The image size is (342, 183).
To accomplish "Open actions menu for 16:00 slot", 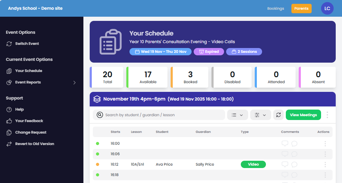I will click(x=325, y=143).
